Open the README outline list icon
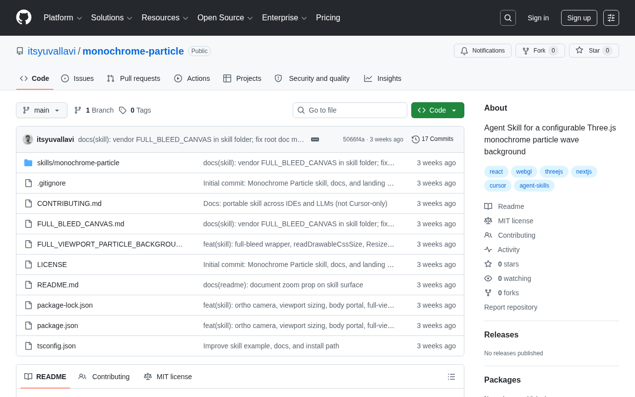Screen dimensions: 635x397 pyautogui.click(x=451, y=377)
